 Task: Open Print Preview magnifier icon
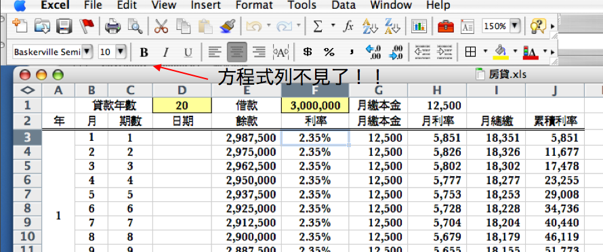(135, 26)
